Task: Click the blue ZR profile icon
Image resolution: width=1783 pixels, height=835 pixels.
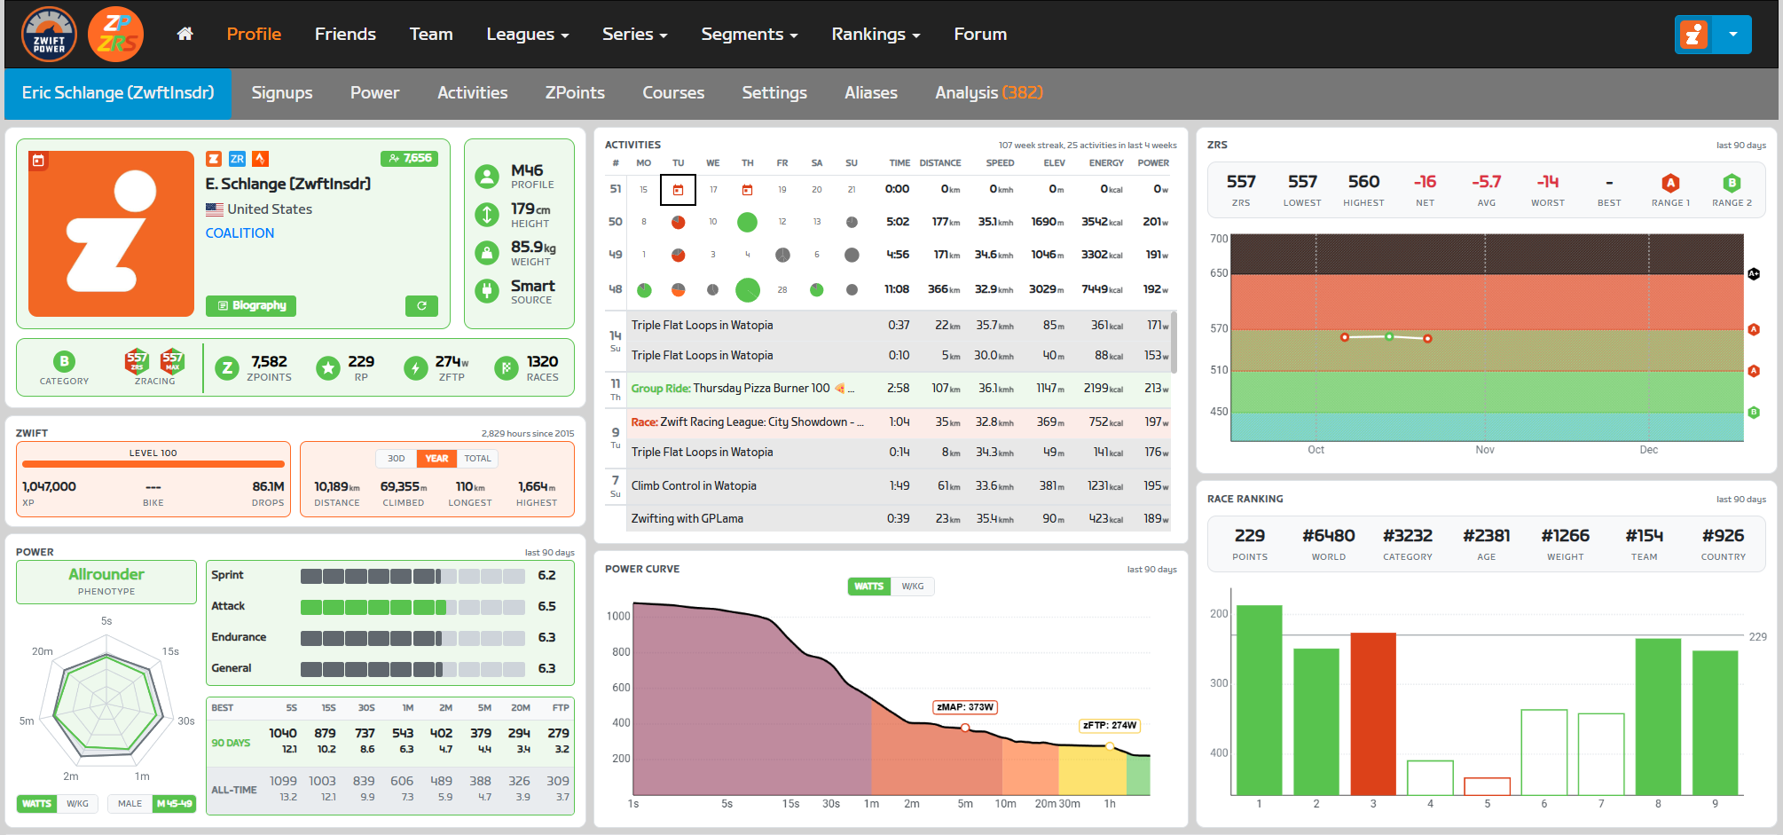Action: pyautogui.click(x=237, y=159)
